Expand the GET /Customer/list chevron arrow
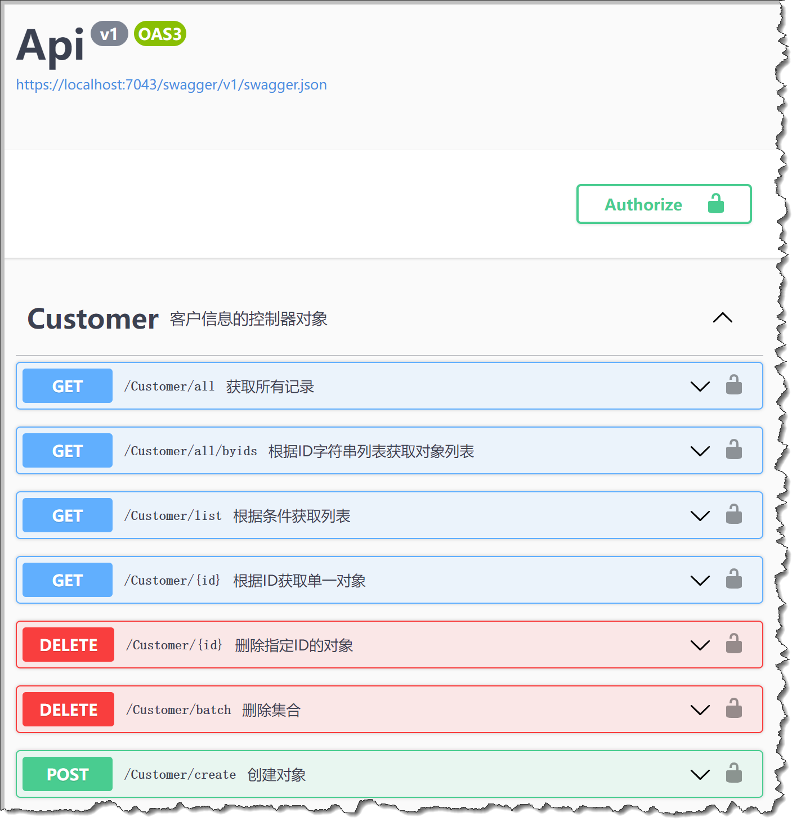Image resolution: width=801 pixels, height=826 pixels. 700,516
